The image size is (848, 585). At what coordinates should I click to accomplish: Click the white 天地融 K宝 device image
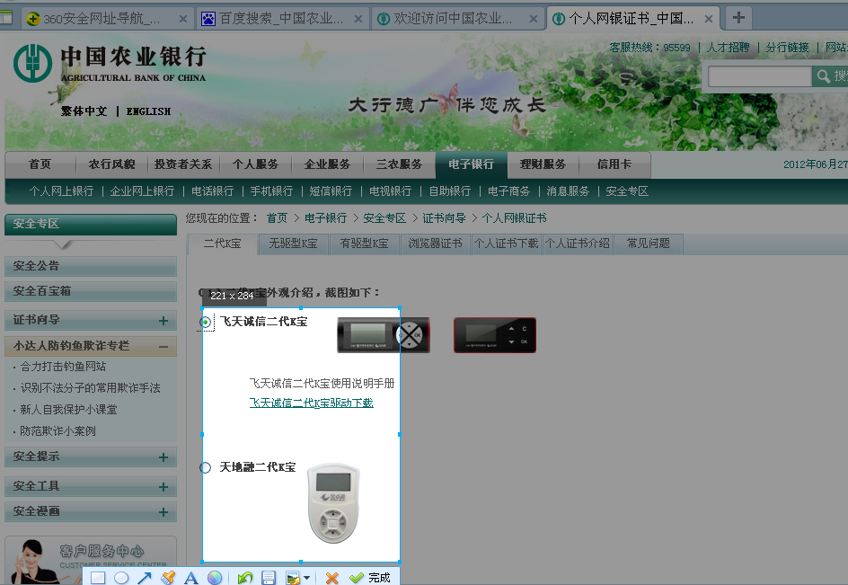click(333, 502)
